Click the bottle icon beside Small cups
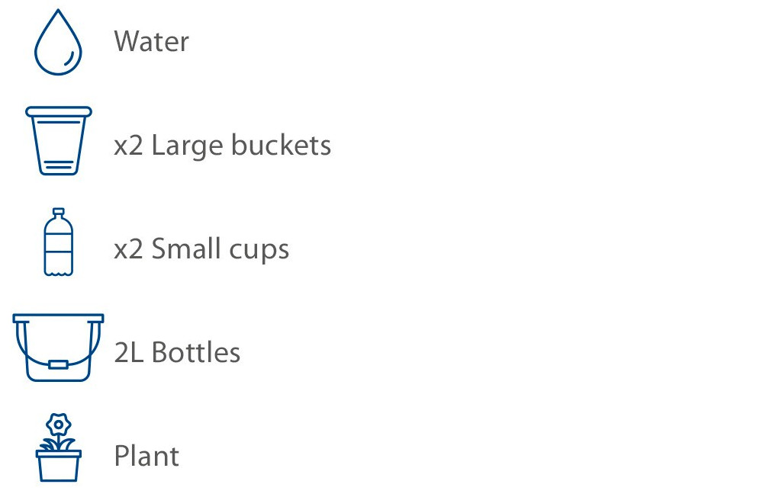This screenshot has height=497, width=763. [x=59, y=242]
